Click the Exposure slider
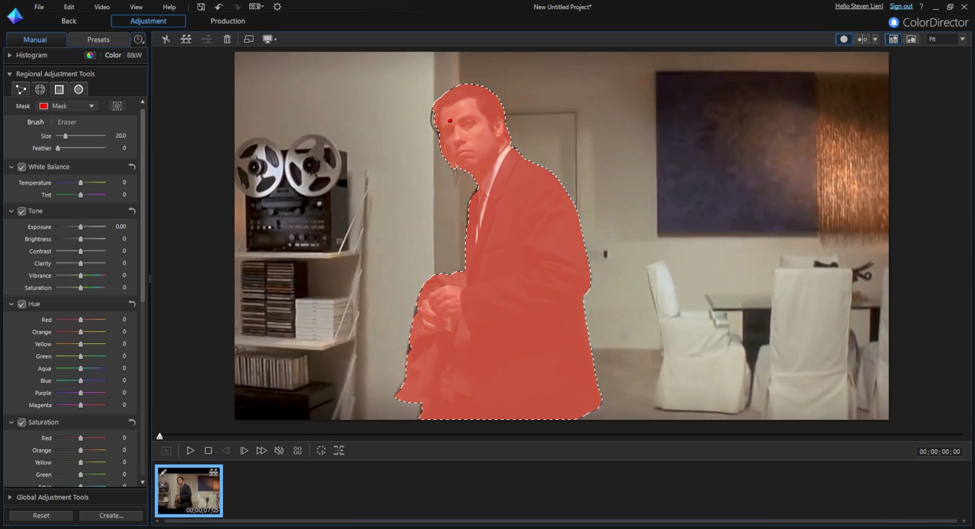 [80, 227]
